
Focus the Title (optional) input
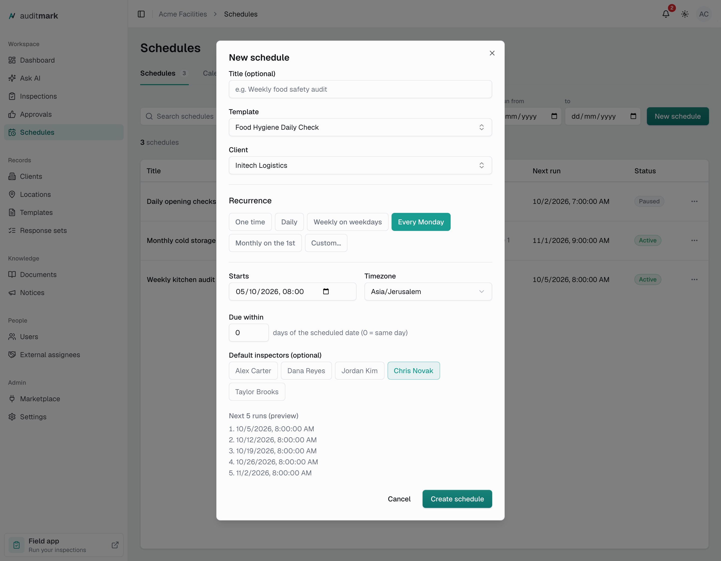point(360,89)
